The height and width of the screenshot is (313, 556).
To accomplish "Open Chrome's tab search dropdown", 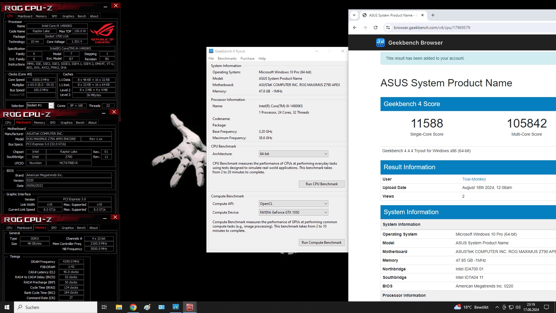I will (354, 15).
